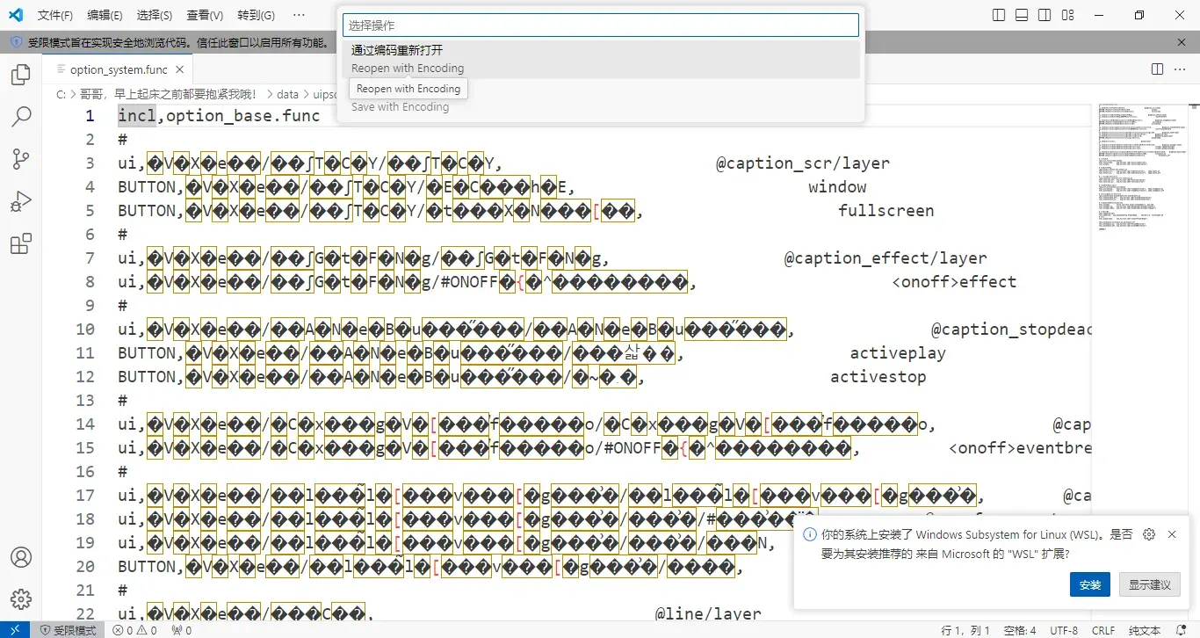
Task: Open the editor's more actions ellipsis
Action: (x=1181, y=69)
